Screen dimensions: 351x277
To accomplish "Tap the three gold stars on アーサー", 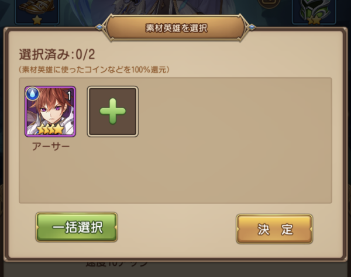I will coord(50,129).
